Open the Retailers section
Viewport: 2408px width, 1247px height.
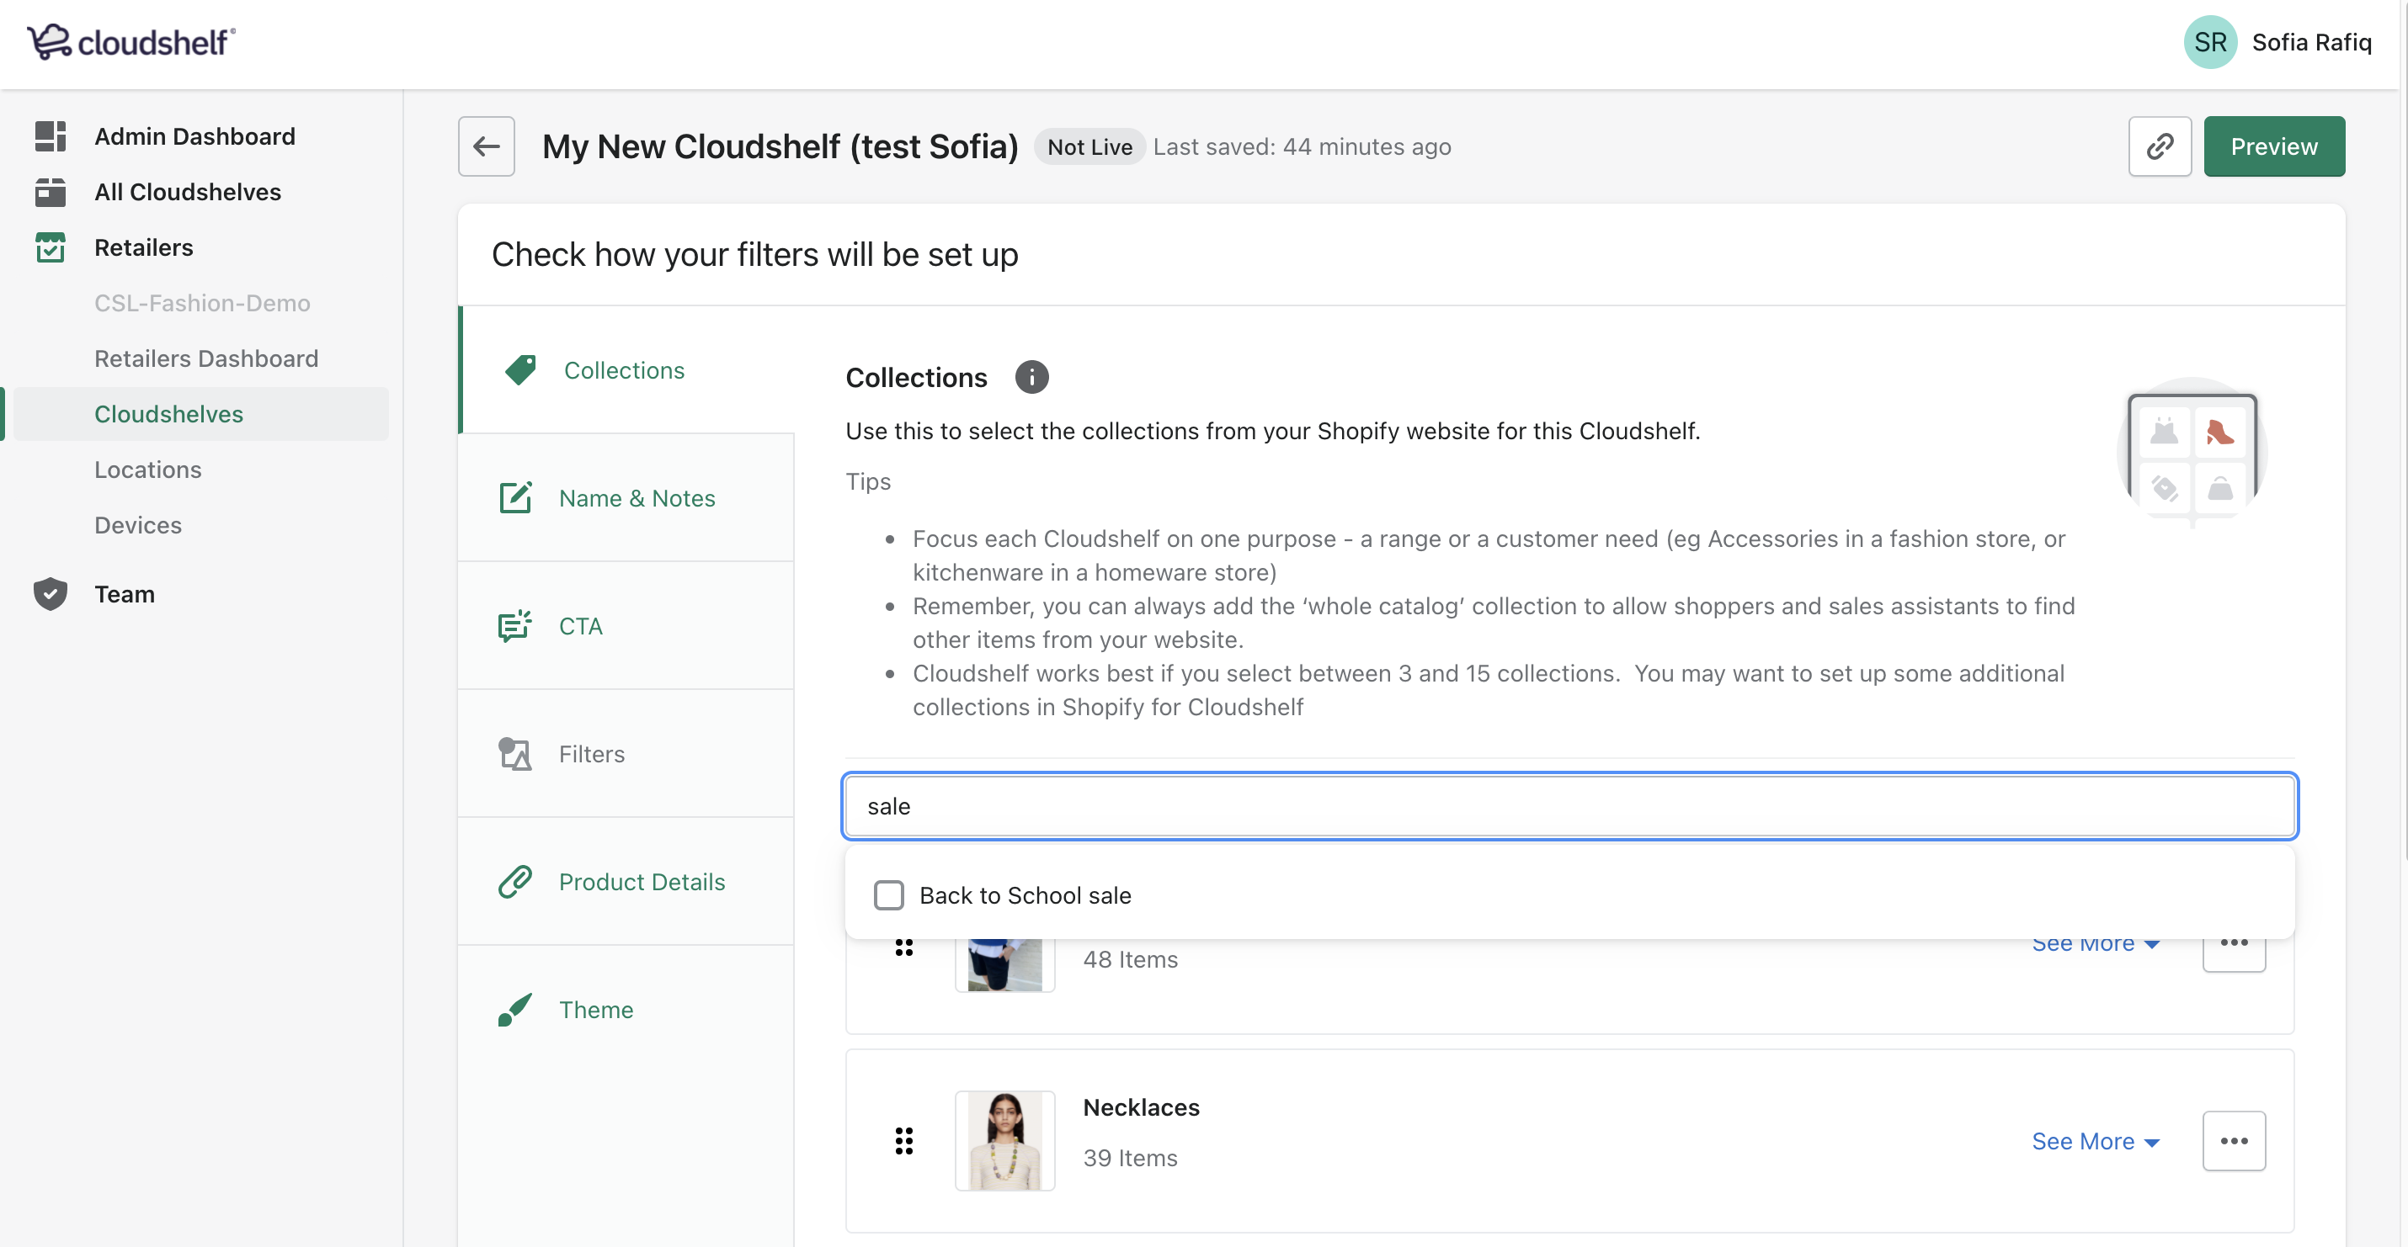pyautogui.click(x=144, y=247)
